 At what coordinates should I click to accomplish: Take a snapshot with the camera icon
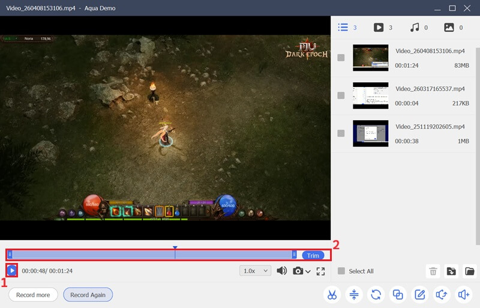[298, 271]
